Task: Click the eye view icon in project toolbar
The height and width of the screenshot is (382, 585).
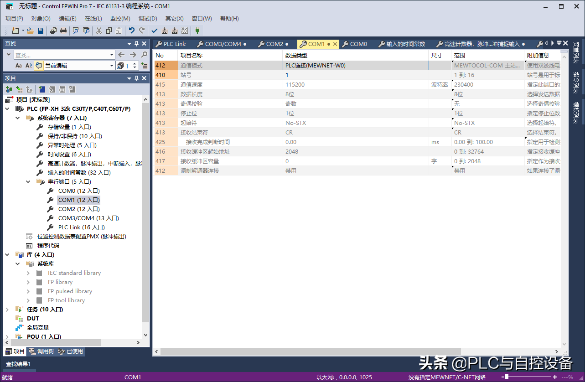Action: (x=62, y=89)
